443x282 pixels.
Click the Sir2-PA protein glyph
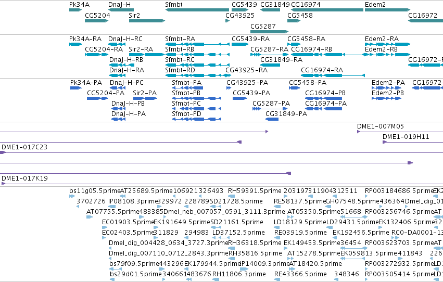click(145, 98)
